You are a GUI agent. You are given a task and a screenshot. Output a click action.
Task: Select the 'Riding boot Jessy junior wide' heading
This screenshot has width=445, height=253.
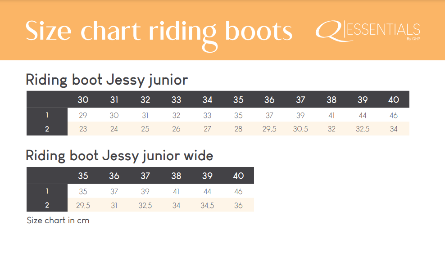pos(119,156)
